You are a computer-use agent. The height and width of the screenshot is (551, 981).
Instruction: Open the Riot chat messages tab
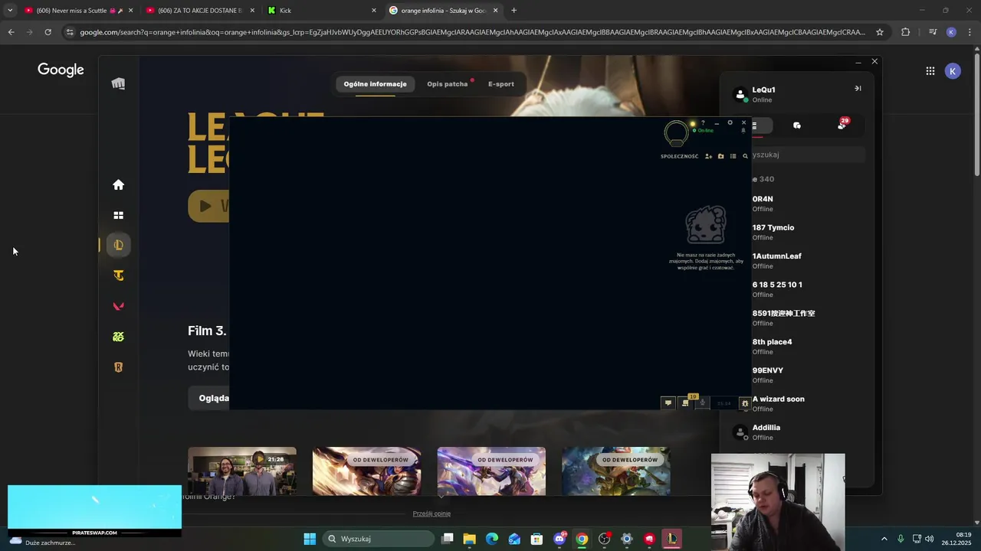[797, 126]
